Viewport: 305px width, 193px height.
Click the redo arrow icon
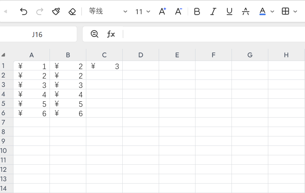tap(40, 11)
